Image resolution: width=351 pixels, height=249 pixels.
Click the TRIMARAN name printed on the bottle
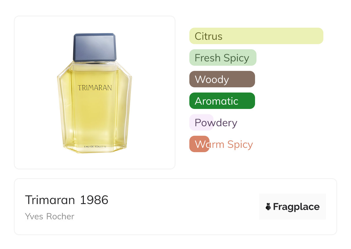pyautogui.click(x=95, y=88)
